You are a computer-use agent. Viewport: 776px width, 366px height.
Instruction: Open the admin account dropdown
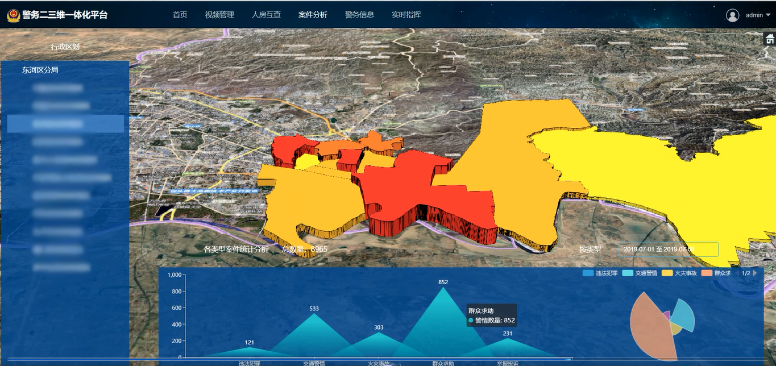(x=768, y=15)
